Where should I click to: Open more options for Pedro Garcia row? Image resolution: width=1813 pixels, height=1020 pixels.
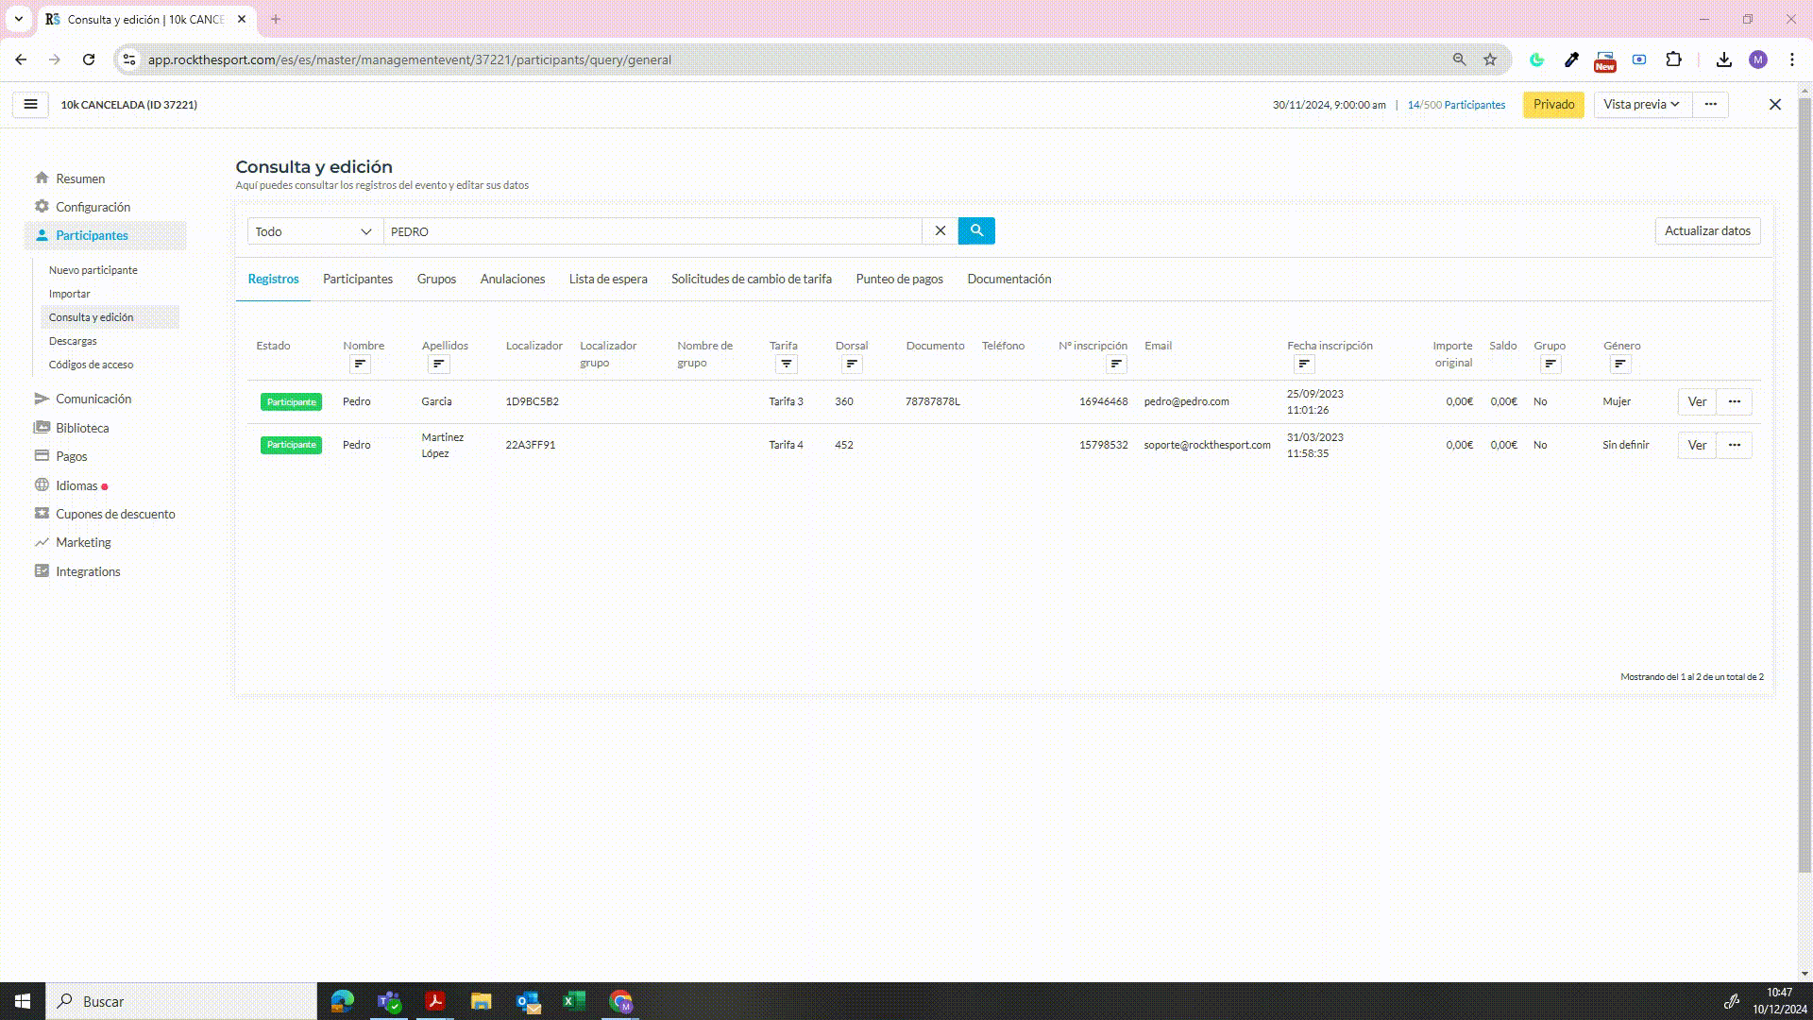click(x=1734, y=401)
